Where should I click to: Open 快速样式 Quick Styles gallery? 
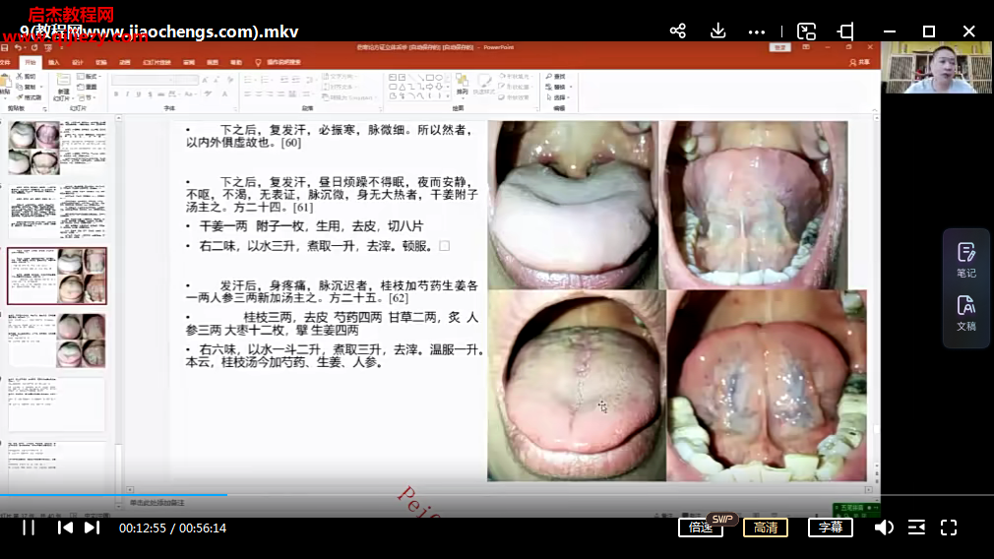click(483, 85)
